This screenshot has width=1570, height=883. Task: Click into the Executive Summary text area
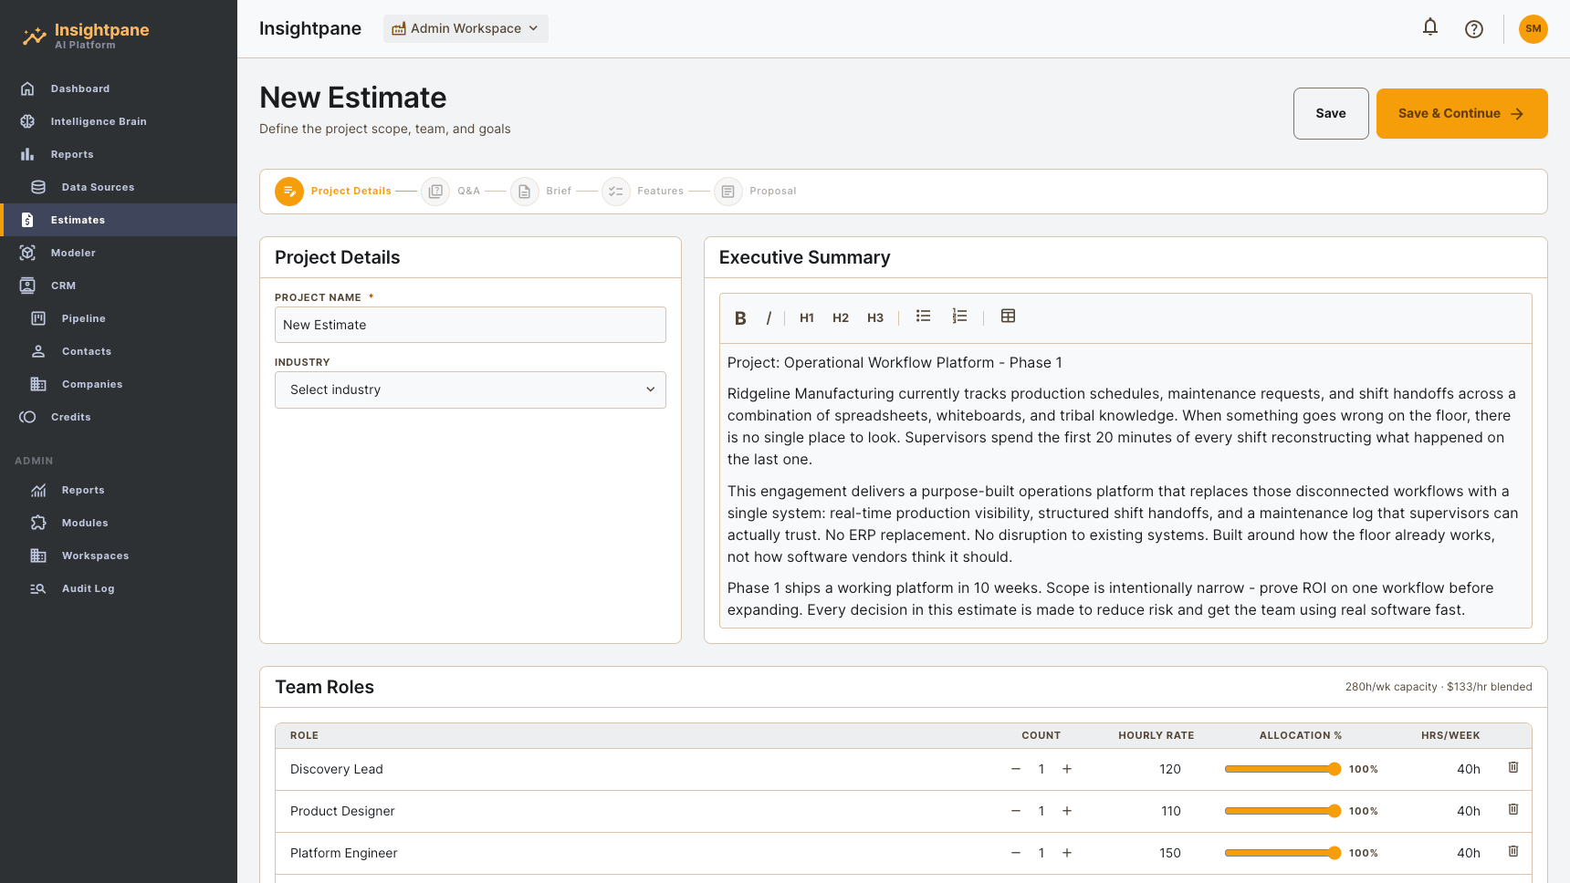coord(1125,485)
